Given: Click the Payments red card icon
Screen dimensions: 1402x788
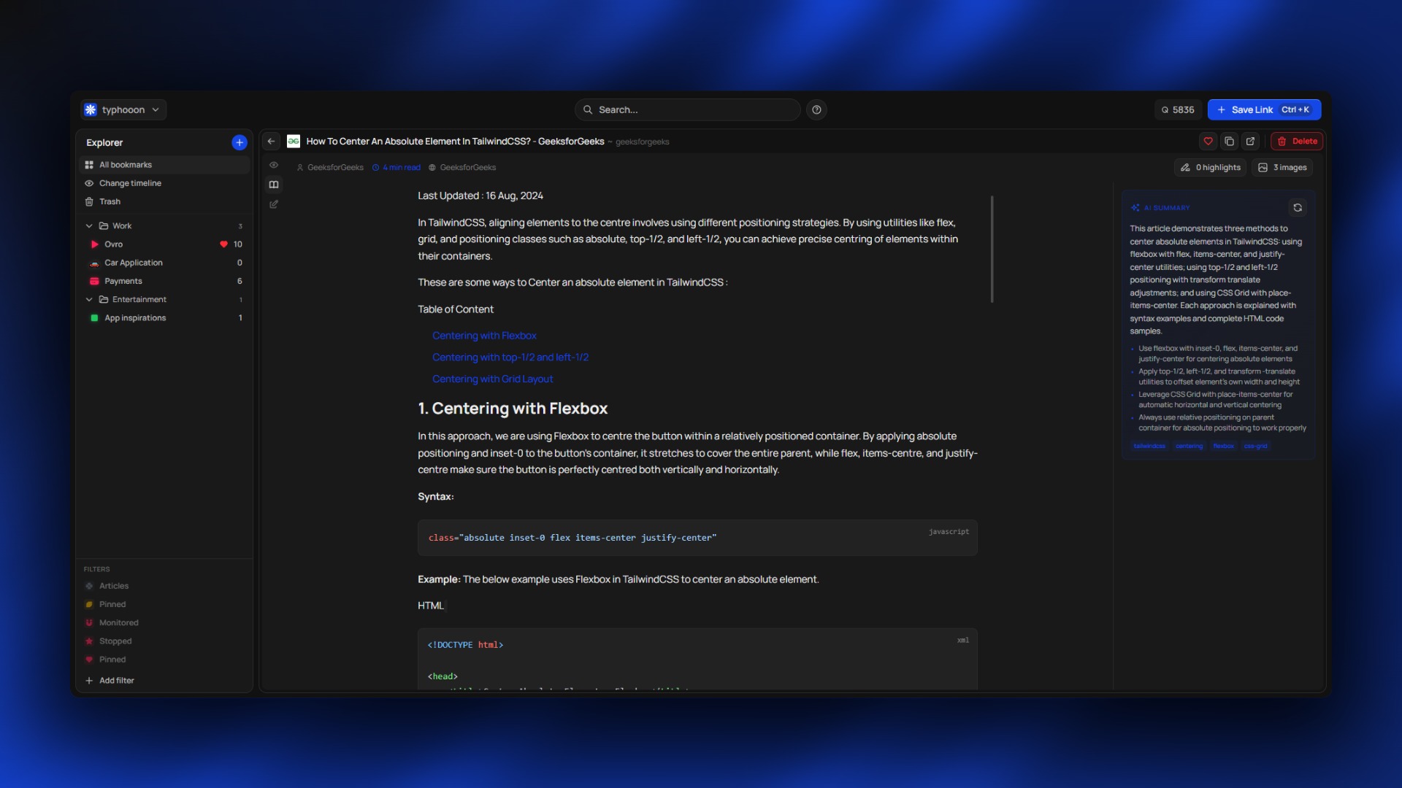Looking at the screenshot, I should pyautogui.click(x=94, y=281).
